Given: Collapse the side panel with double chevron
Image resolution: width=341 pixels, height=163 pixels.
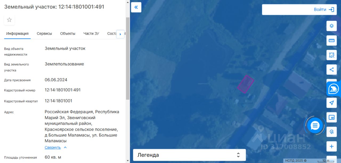Looking at the screenshot, I should point(136,7).
